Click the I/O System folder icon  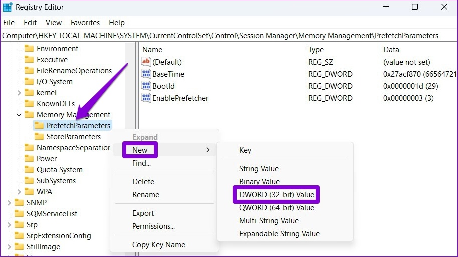pyautogui.click(x=29, y=82)
